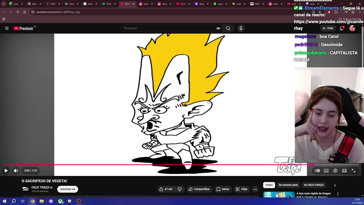364x205 pixels.
Task: Toggle subtitles on the player
Action: 326,171
